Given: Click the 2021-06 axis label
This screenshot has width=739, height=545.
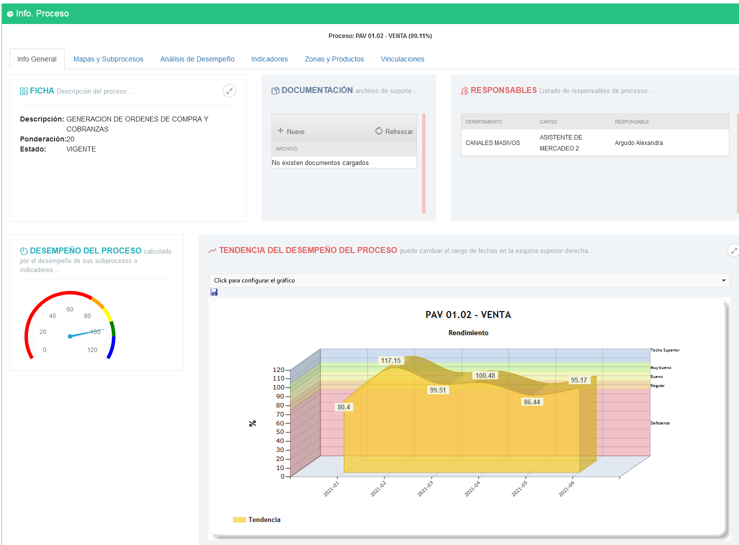Looking at the screenshot, I should (566, 488).
